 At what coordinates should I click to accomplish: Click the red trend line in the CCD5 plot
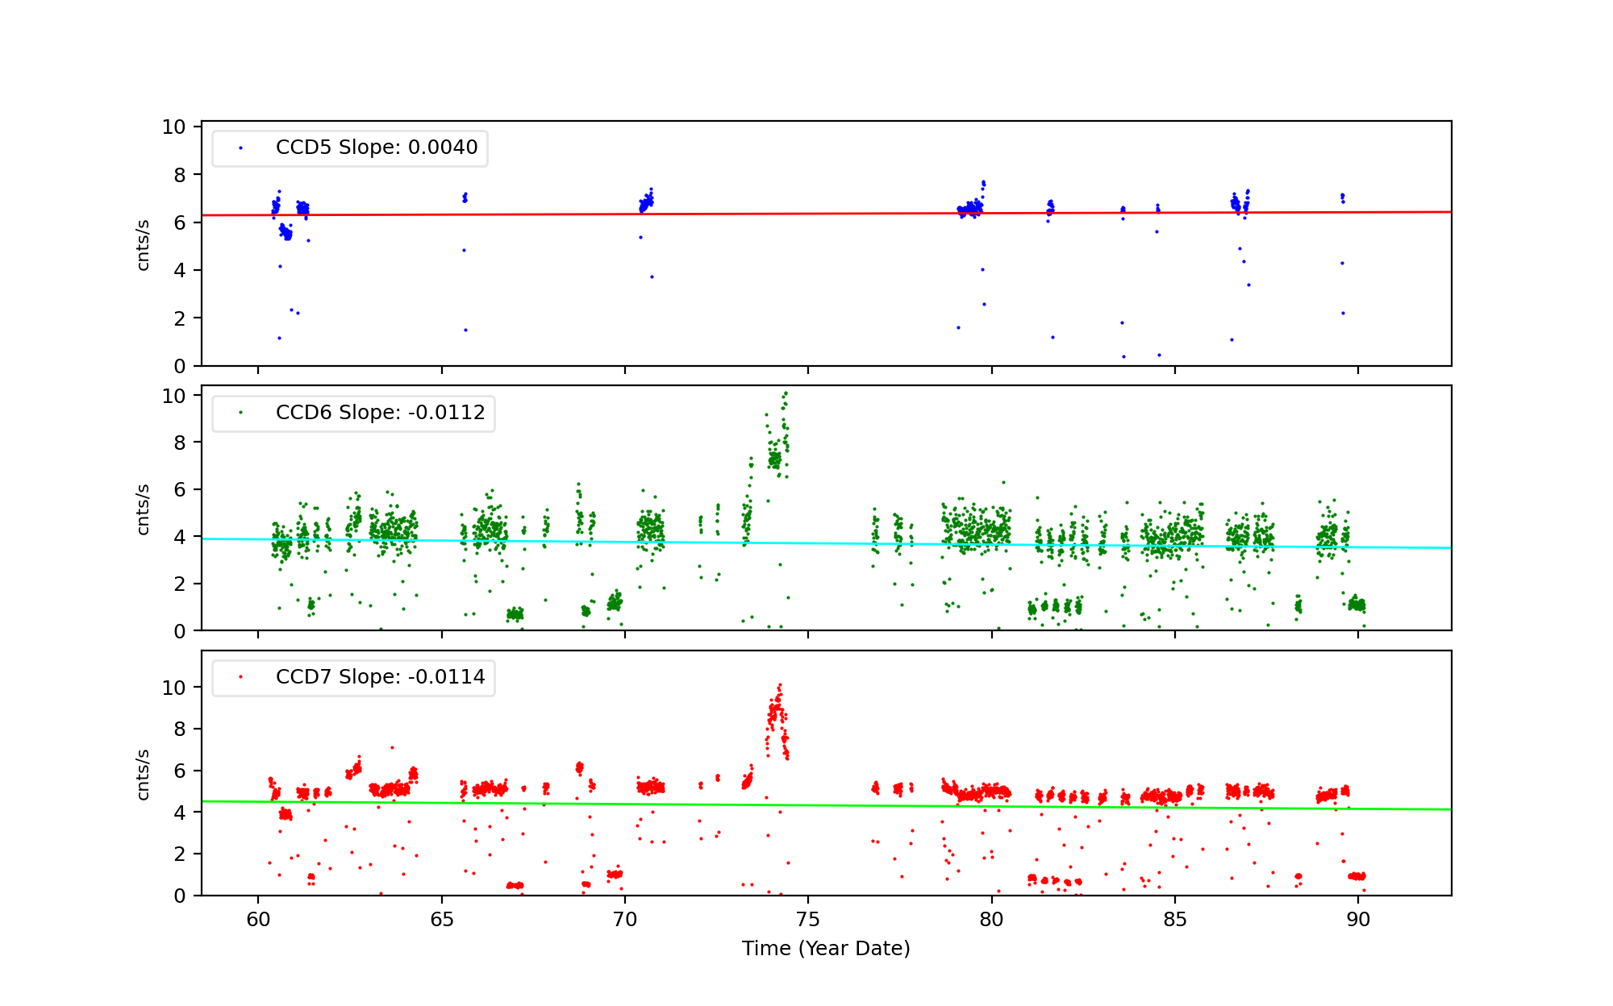coord(806,214)
